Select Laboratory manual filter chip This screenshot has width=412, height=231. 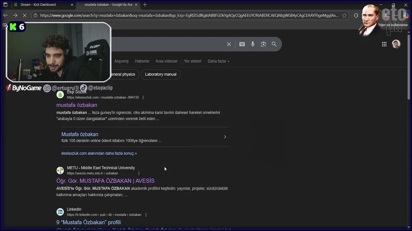coord(161,74)
